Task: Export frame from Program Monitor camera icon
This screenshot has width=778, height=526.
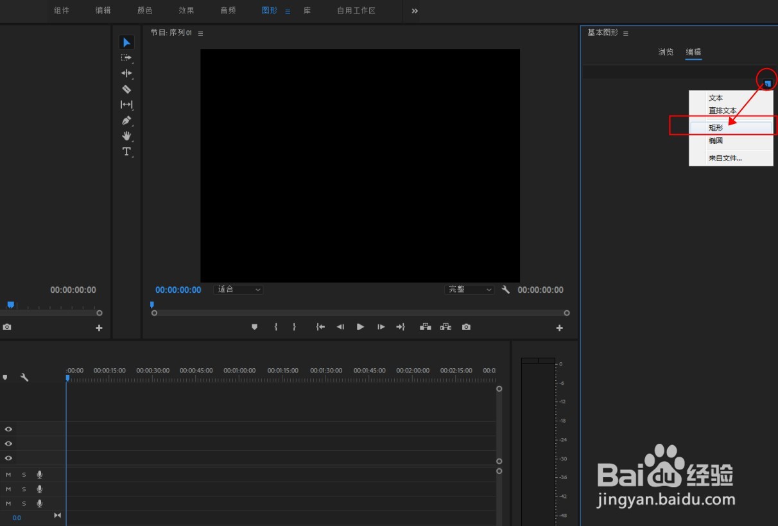Action: point(466,327)
